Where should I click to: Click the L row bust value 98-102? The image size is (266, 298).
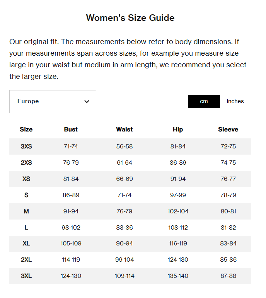[71, 228]
